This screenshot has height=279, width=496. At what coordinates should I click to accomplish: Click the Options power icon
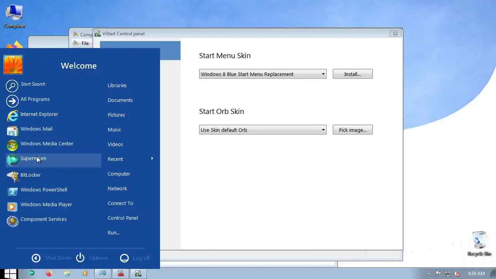(x=80, y=258)
